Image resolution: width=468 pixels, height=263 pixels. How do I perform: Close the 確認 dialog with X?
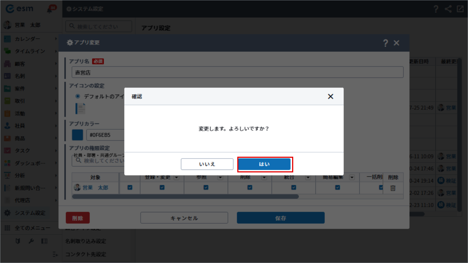click(331, 96)
